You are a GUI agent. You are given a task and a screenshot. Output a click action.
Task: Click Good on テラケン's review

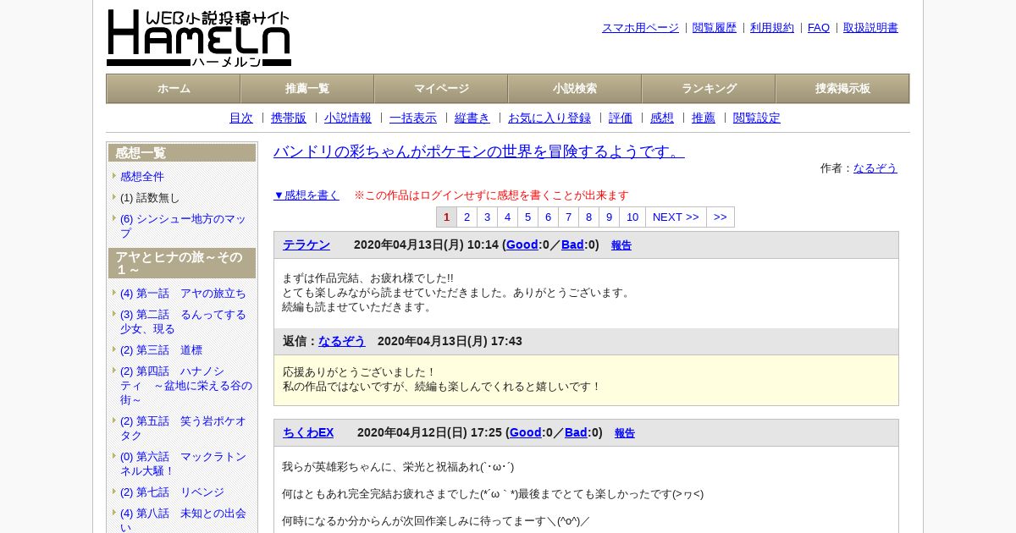522,245
